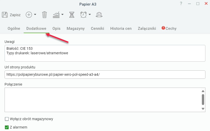
Task: Click the people contractors icon
Action: 99,15
